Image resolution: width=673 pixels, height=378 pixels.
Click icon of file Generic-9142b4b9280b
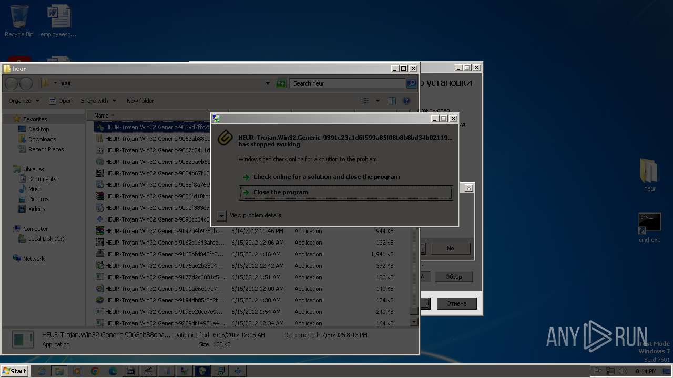(99, 231)
